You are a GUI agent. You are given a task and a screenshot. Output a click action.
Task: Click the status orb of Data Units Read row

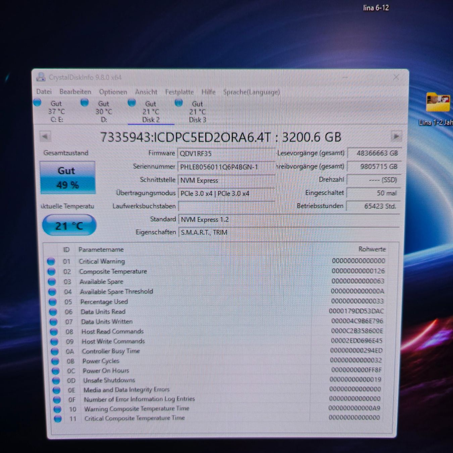click(53, 312)
